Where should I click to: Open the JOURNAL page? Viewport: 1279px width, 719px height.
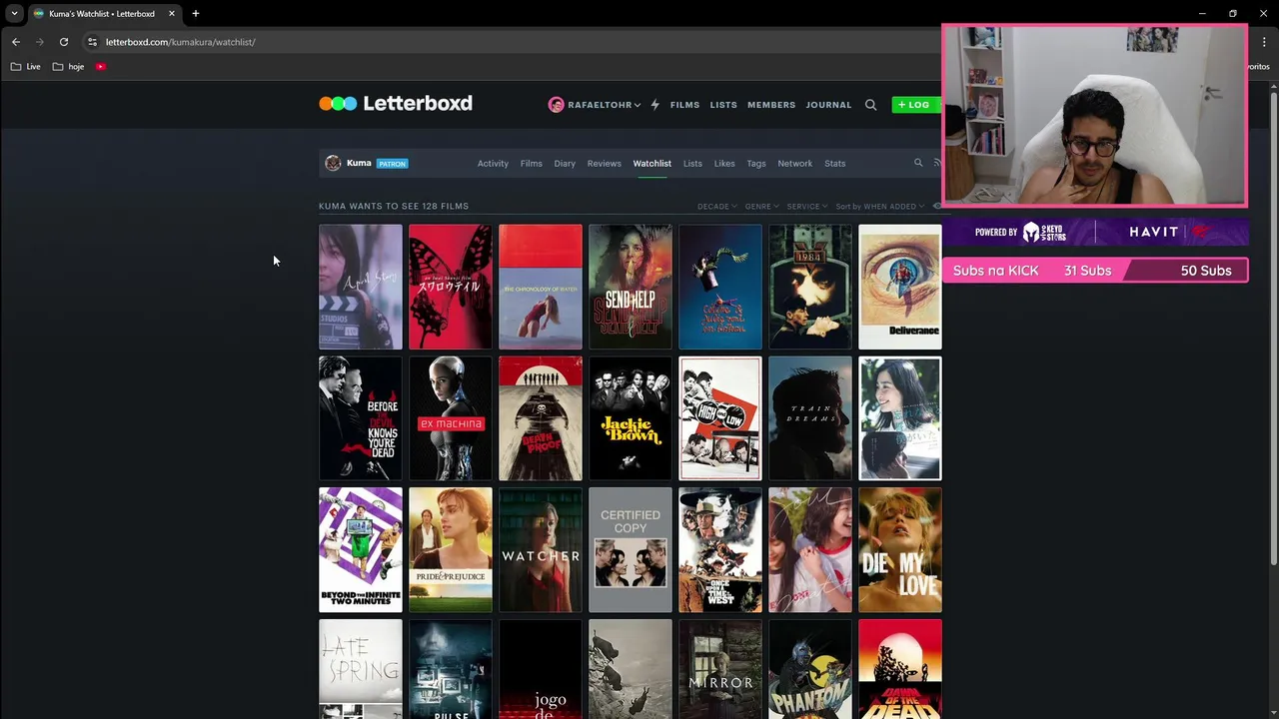(828, 105)
